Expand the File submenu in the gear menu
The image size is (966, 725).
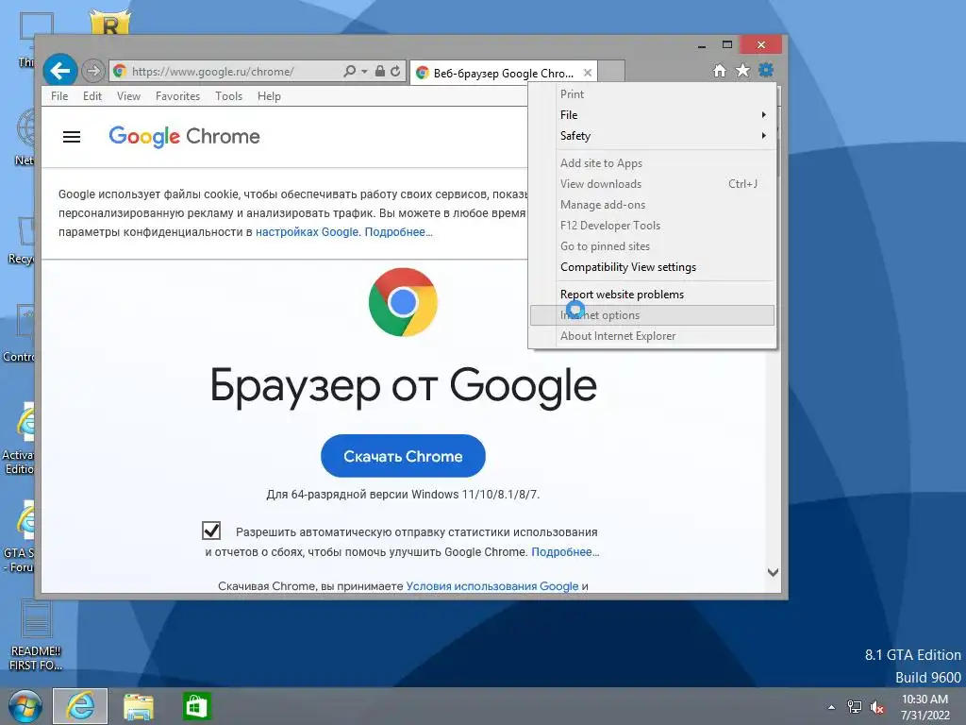point(653,115)
